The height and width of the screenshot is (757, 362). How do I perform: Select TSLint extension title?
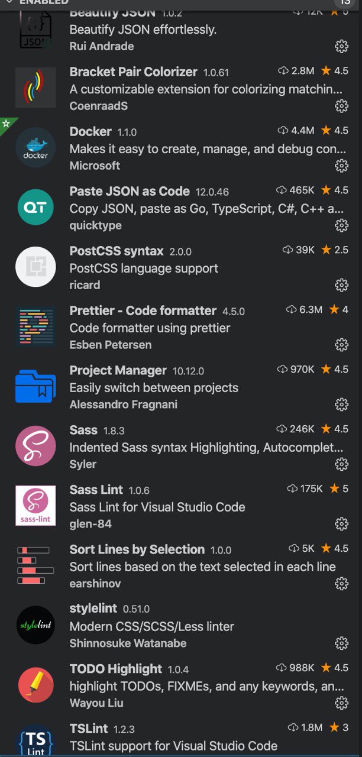pos(89,729)
